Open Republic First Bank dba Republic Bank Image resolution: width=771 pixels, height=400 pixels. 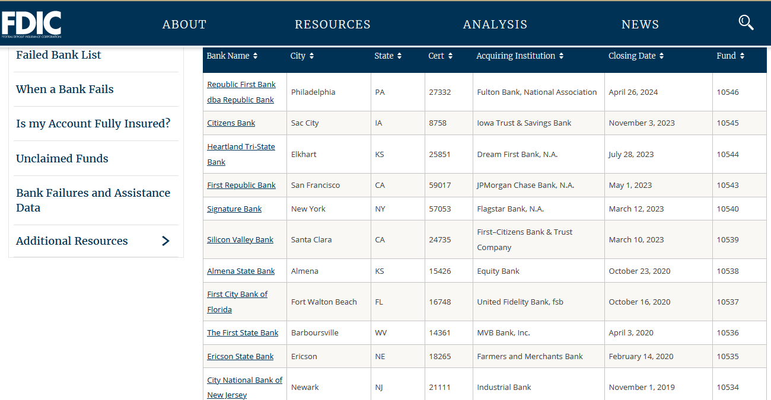click(x=241, y=92)
